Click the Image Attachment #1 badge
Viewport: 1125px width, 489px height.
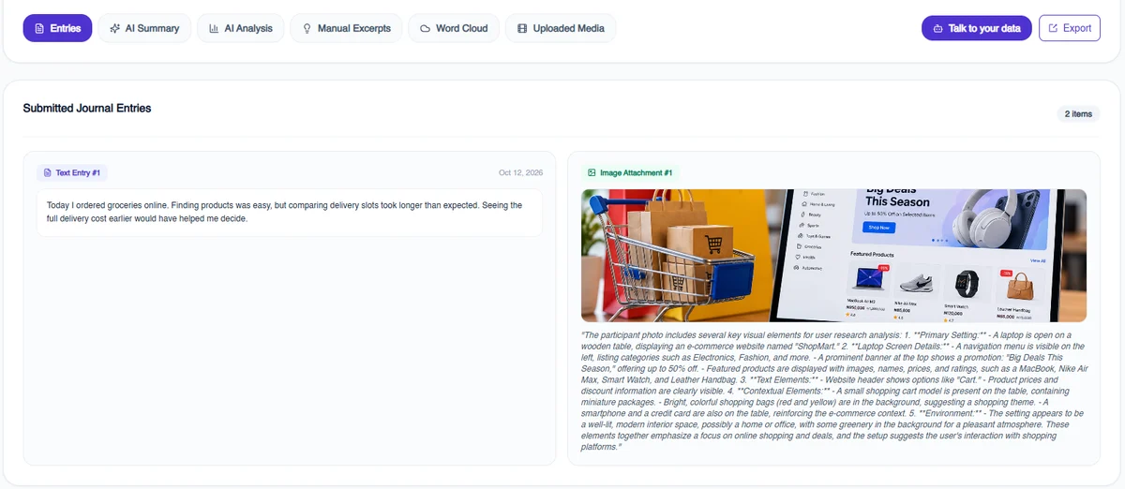coord(630,173)
